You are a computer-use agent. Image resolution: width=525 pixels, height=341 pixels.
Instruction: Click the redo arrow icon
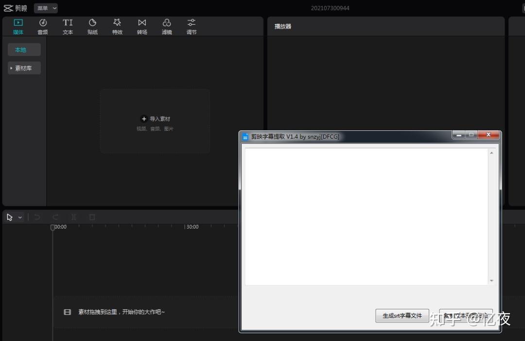click(x=55, y=217)
